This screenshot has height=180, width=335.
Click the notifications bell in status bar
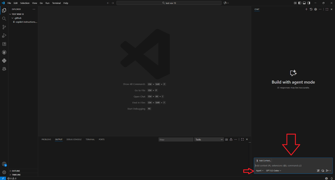[332, 178]
